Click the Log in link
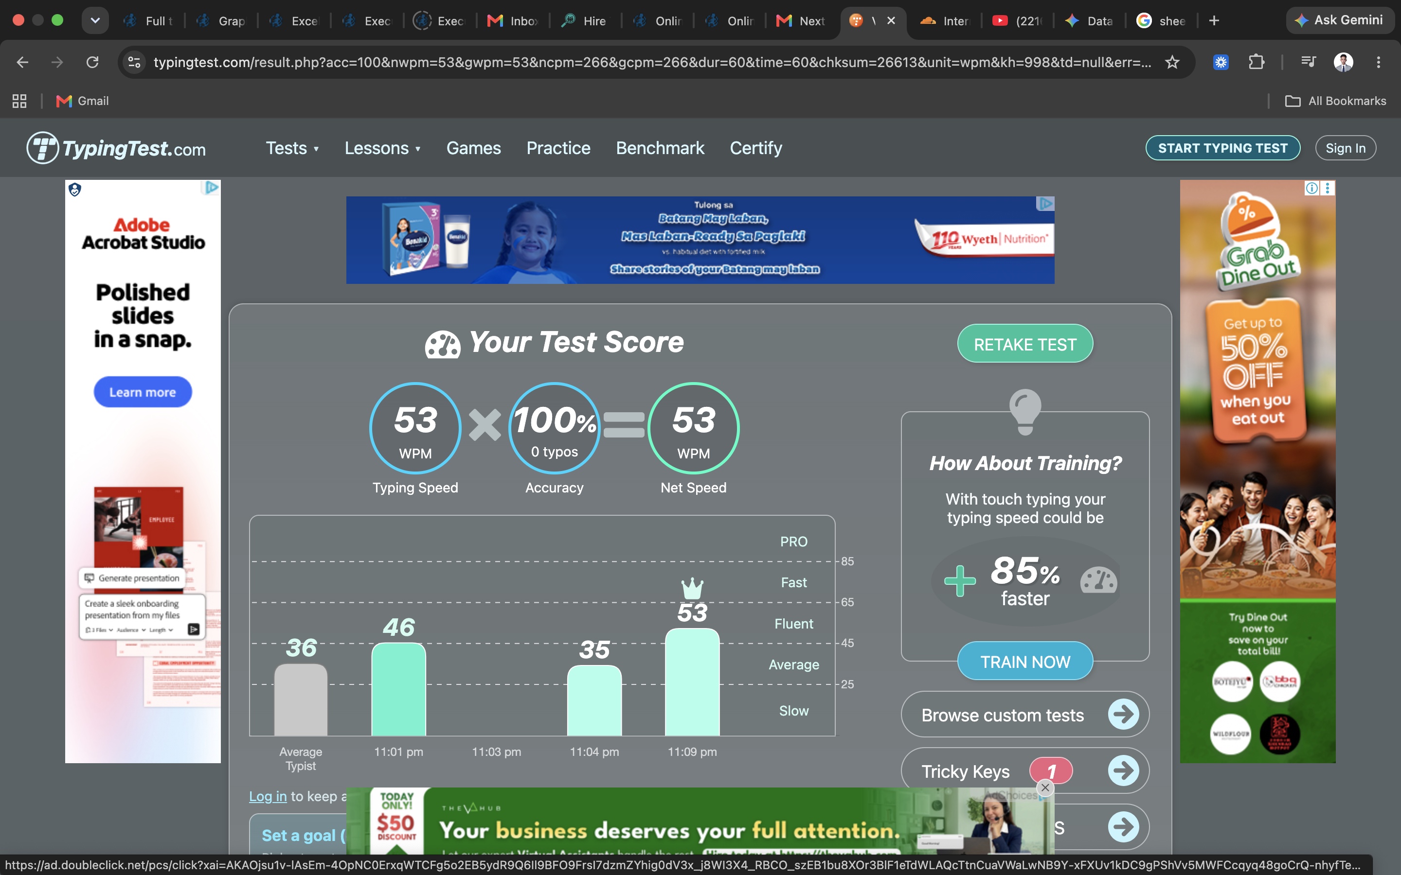Screen dimensions: 1401x875 pos(268,796)
